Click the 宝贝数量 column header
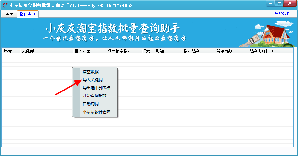The height and width of the screenshot is (156, 298). coord(90,51)
